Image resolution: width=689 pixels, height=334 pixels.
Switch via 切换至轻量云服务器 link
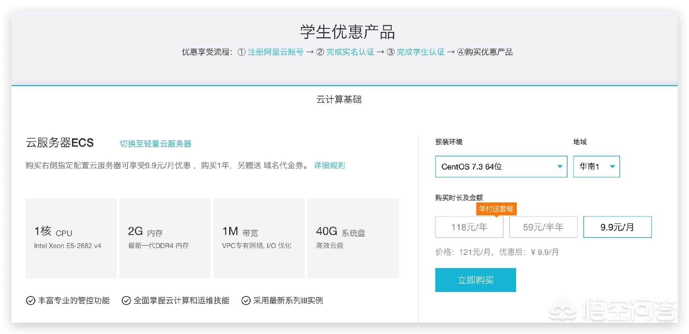click(x=155, y=144)
